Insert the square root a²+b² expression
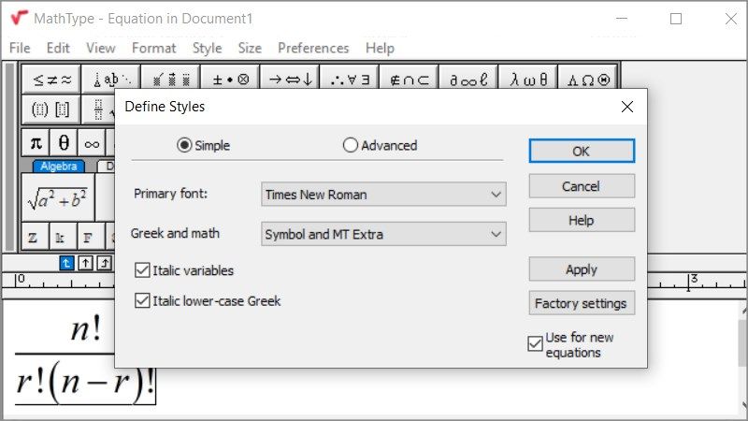Screen dimensions: 748x421 (x=58, y=199)
